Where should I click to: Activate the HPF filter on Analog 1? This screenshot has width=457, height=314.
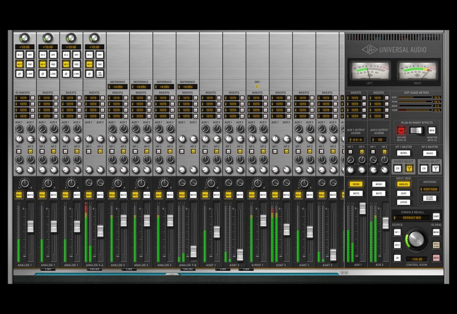coord(30,55)
